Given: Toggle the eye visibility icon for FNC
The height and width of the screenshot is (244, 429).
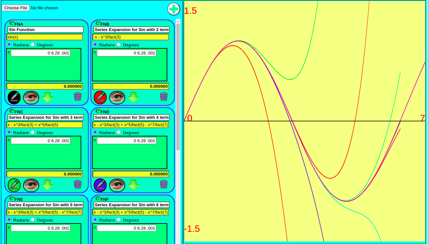Looking at the screenshot, I should [31, 185].
